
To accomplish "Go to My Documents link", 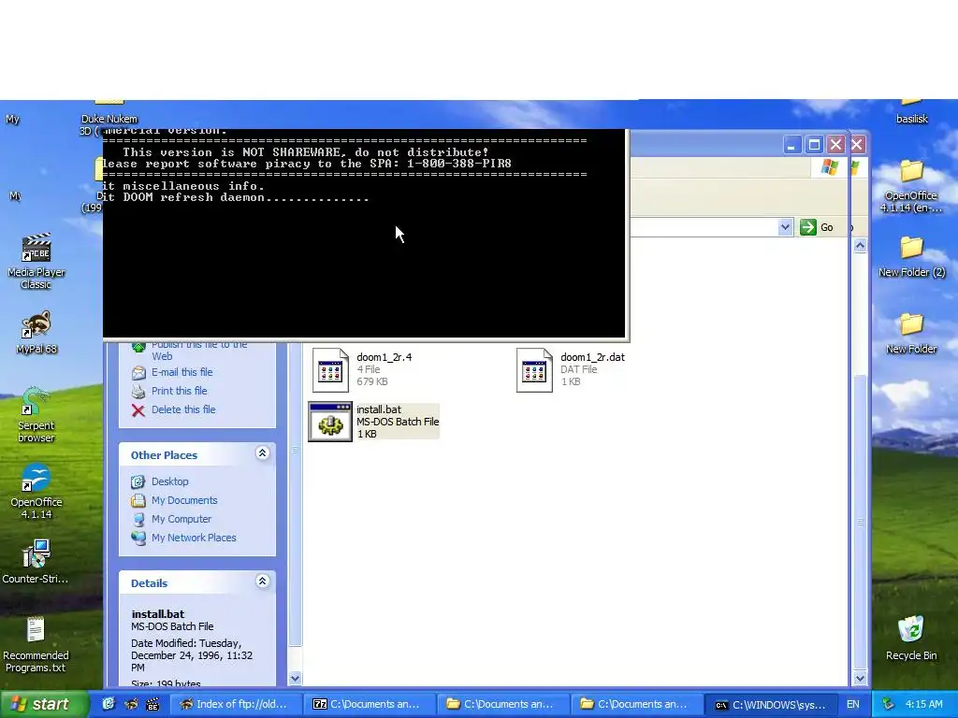I will (x=184, y=500).
